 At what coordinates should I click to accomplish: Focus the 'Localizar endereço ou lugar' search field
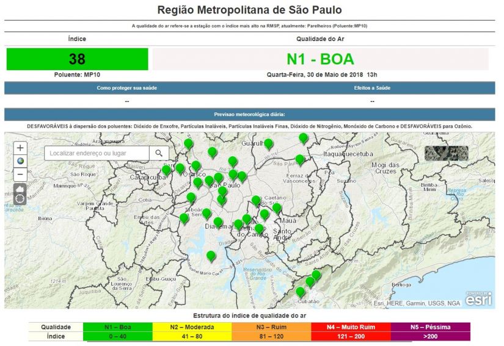point(97,153)
